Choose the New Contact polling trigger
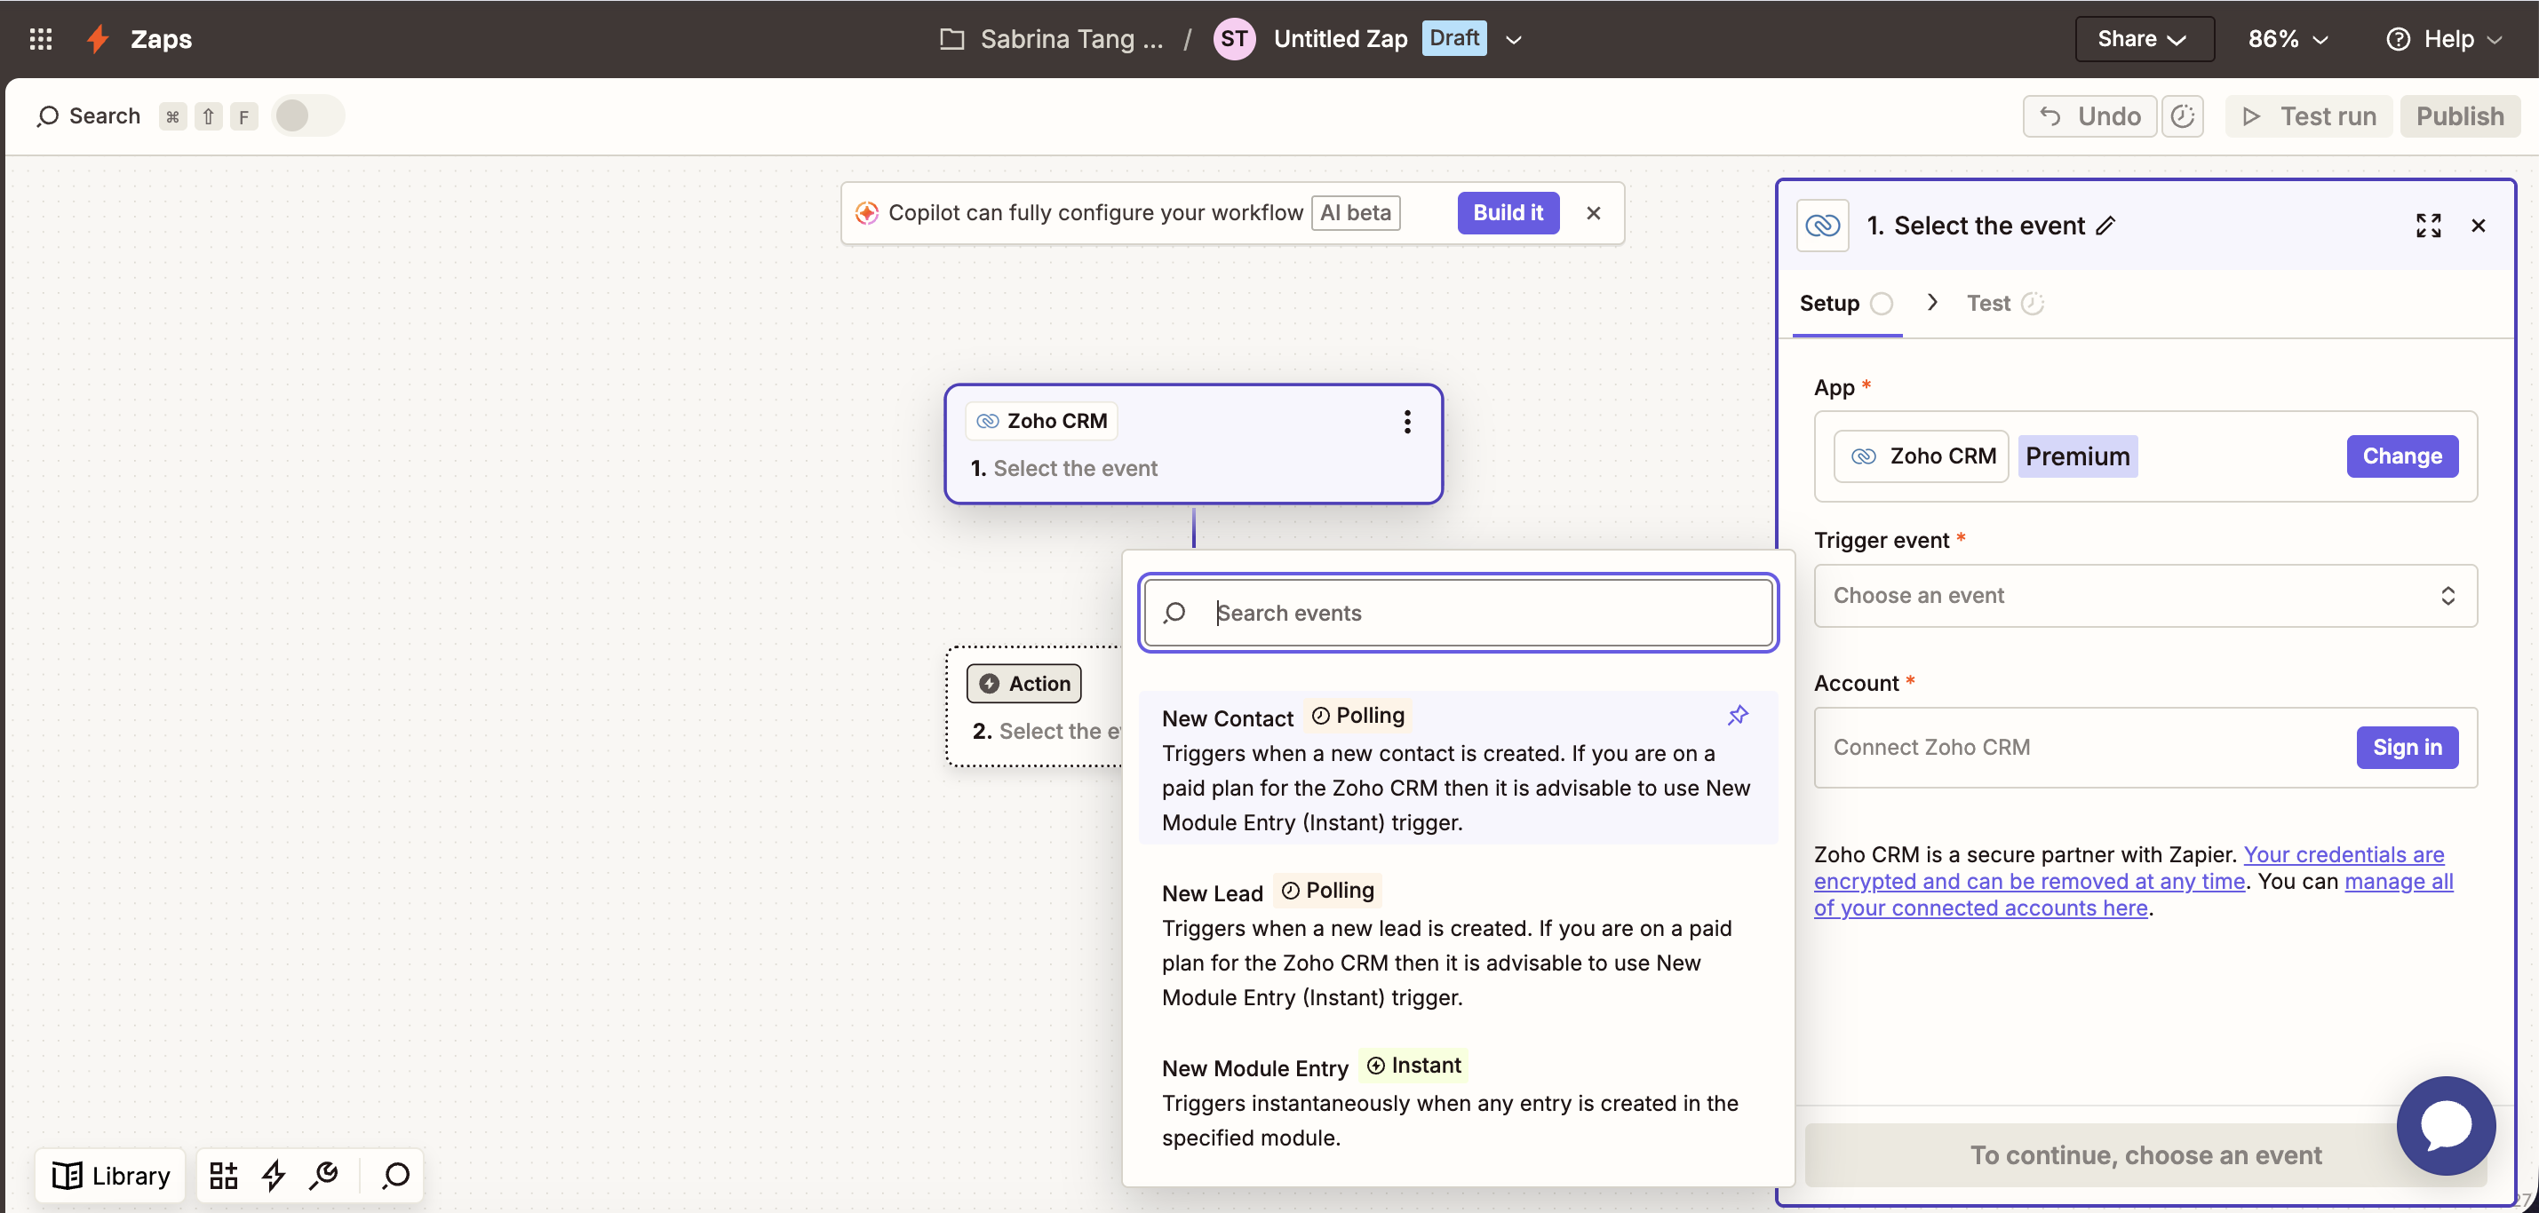This screenshot has width=2539, height=1213. 1458,767
